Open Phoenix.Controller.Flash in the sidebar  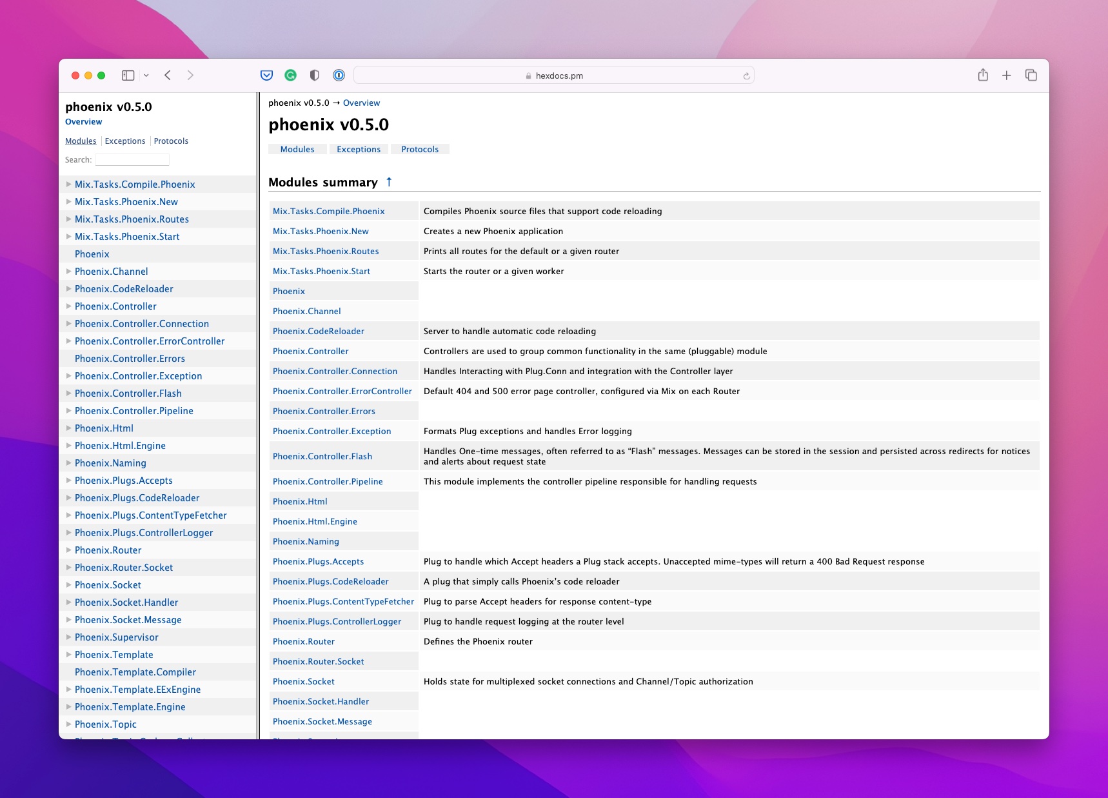(128, 394)
